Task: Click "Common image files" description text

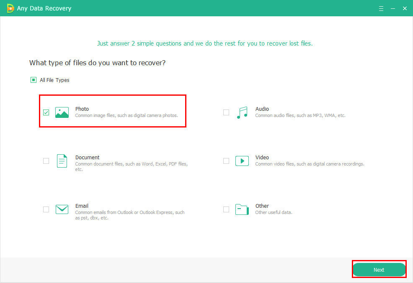Action: [126, 115]
